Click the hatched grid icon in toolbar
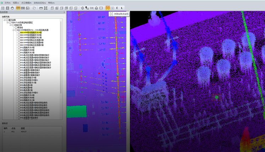Viewport: 265px width, 152px height. [46, 8]
